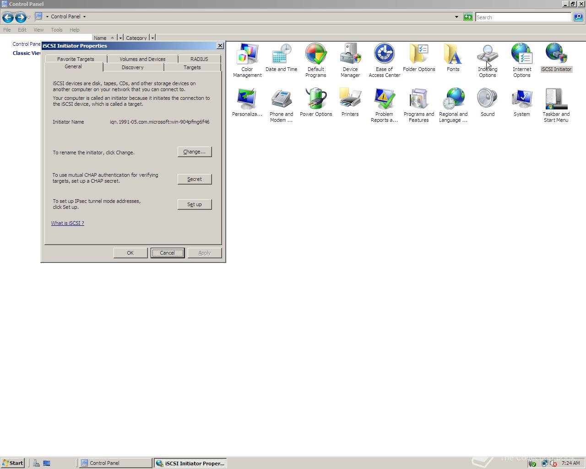Open Programs and Features
Image resolution: width=586 pixels, height=469 pixels.
click(x=419, y=105)
